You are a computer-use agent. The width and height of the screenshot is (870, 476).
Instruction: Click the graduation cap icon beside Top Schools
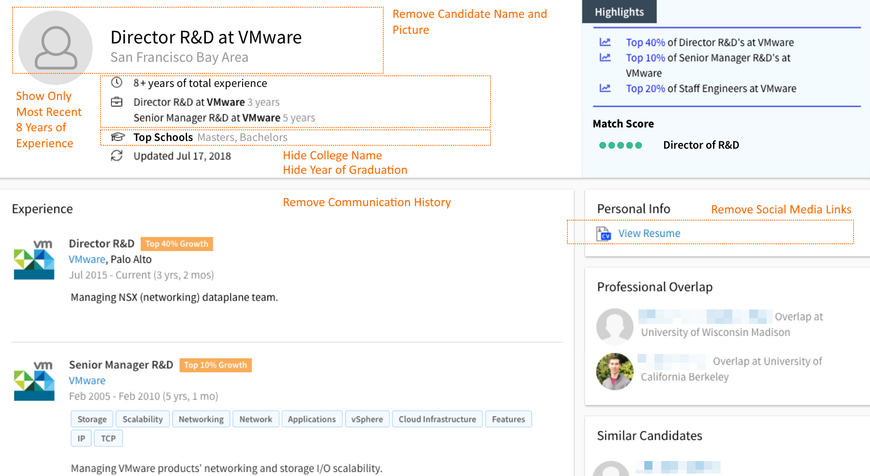coord(117,137)
